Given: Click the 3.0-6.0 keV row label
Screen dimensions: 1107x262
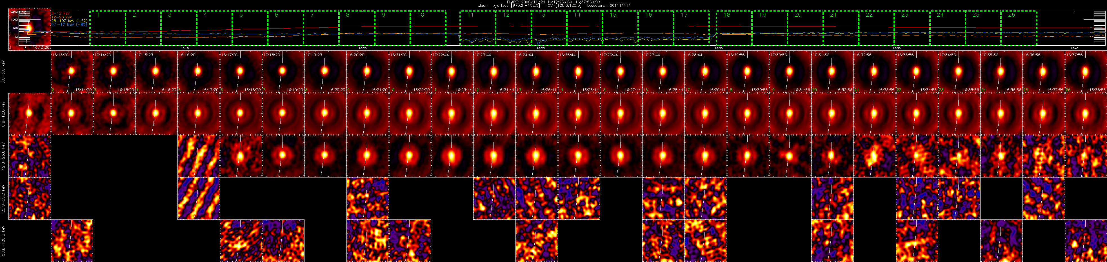Looking at the screenshot, I should 3,72.
